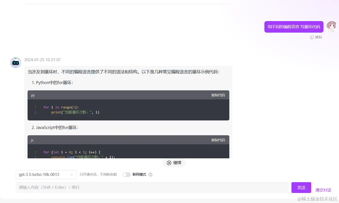Click the user avatar picture

point(331,27)
